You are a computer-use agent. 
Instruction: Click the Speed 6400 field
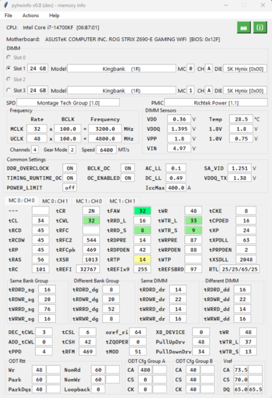tap(106, 149)
